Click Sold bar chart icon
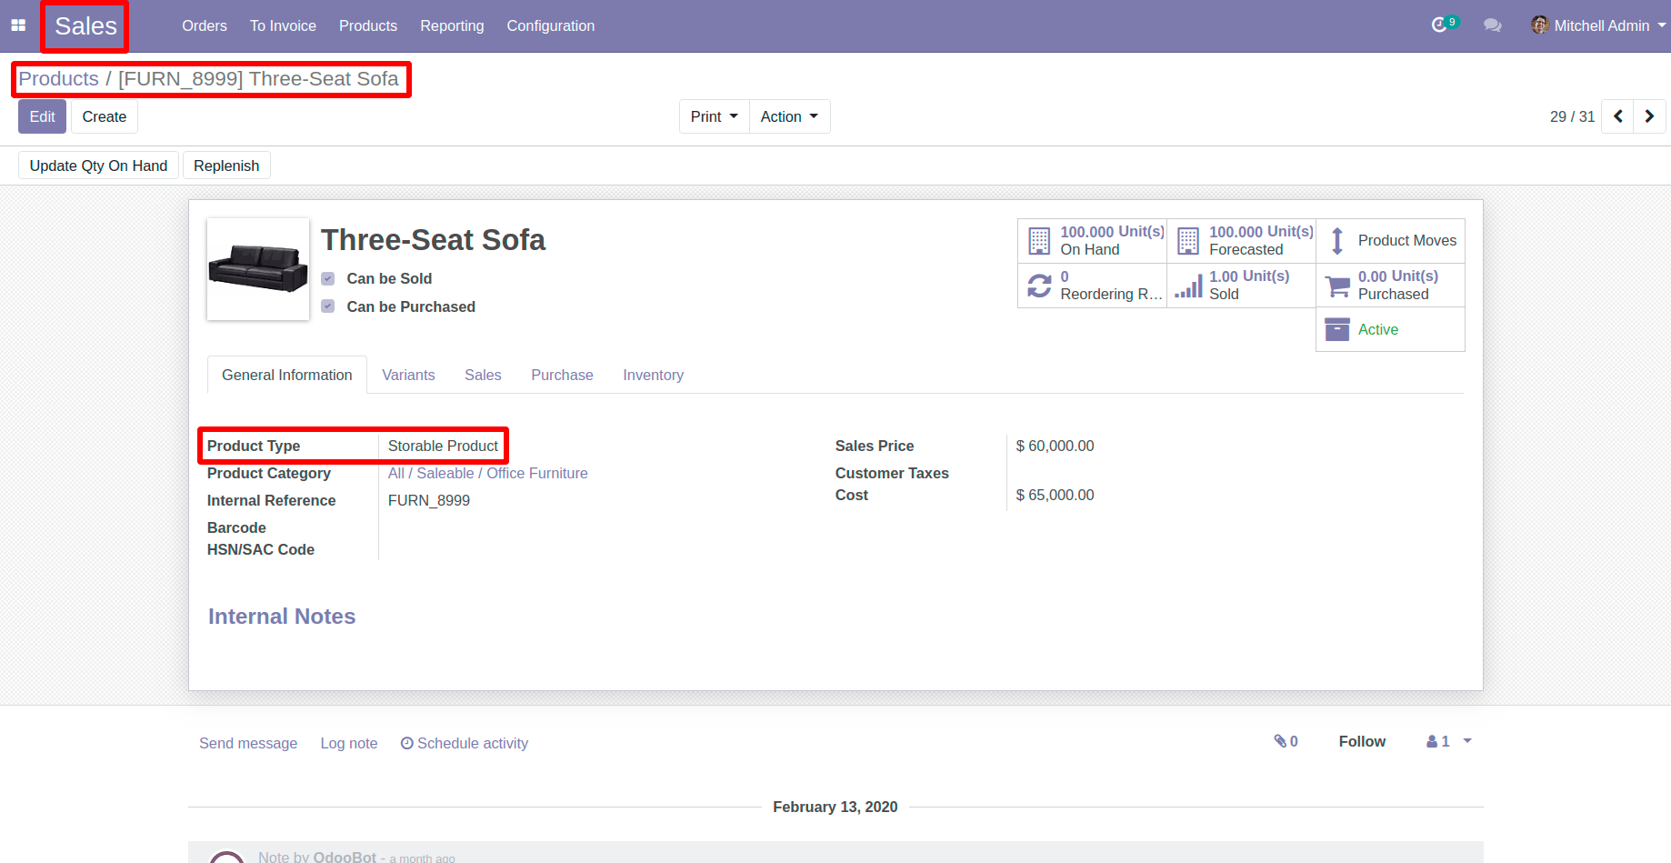This screenshot has width=1671, height=863. tap(1188, 286)
